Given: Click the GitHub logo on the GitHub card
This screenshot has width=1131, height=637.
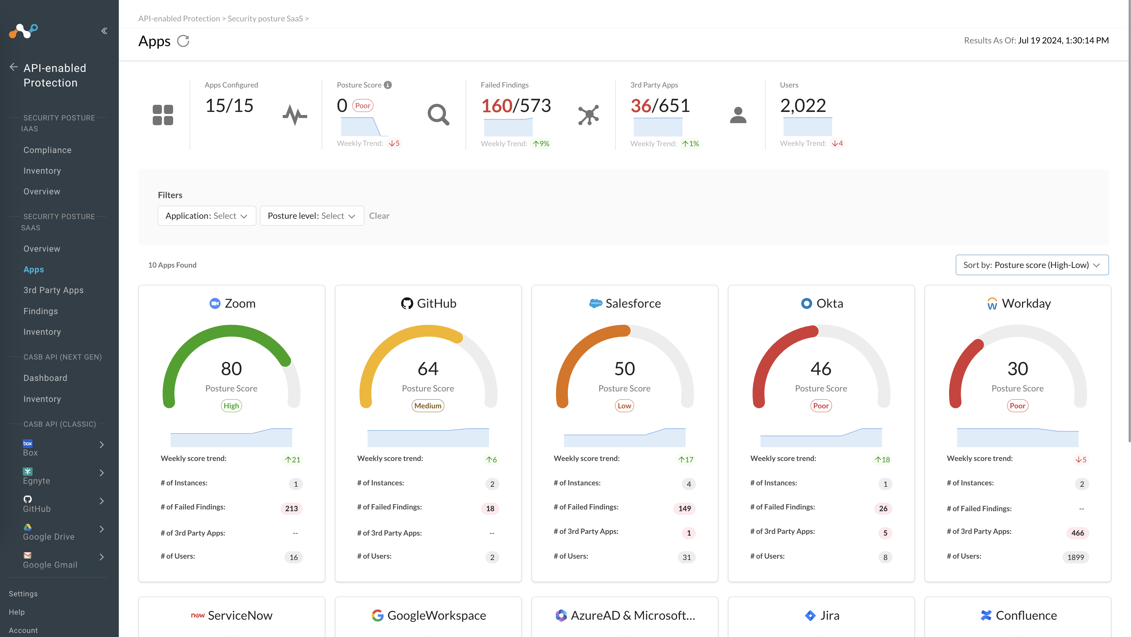Looking at the screenshot, I should coord(407,303).
